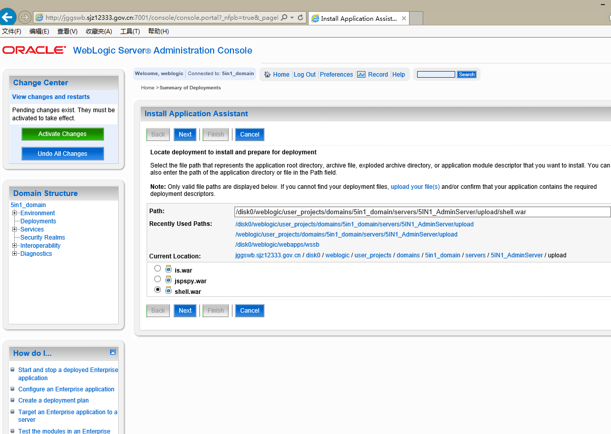Click the bottom Cancel button
611x434 pixels.
coord(250,311)
